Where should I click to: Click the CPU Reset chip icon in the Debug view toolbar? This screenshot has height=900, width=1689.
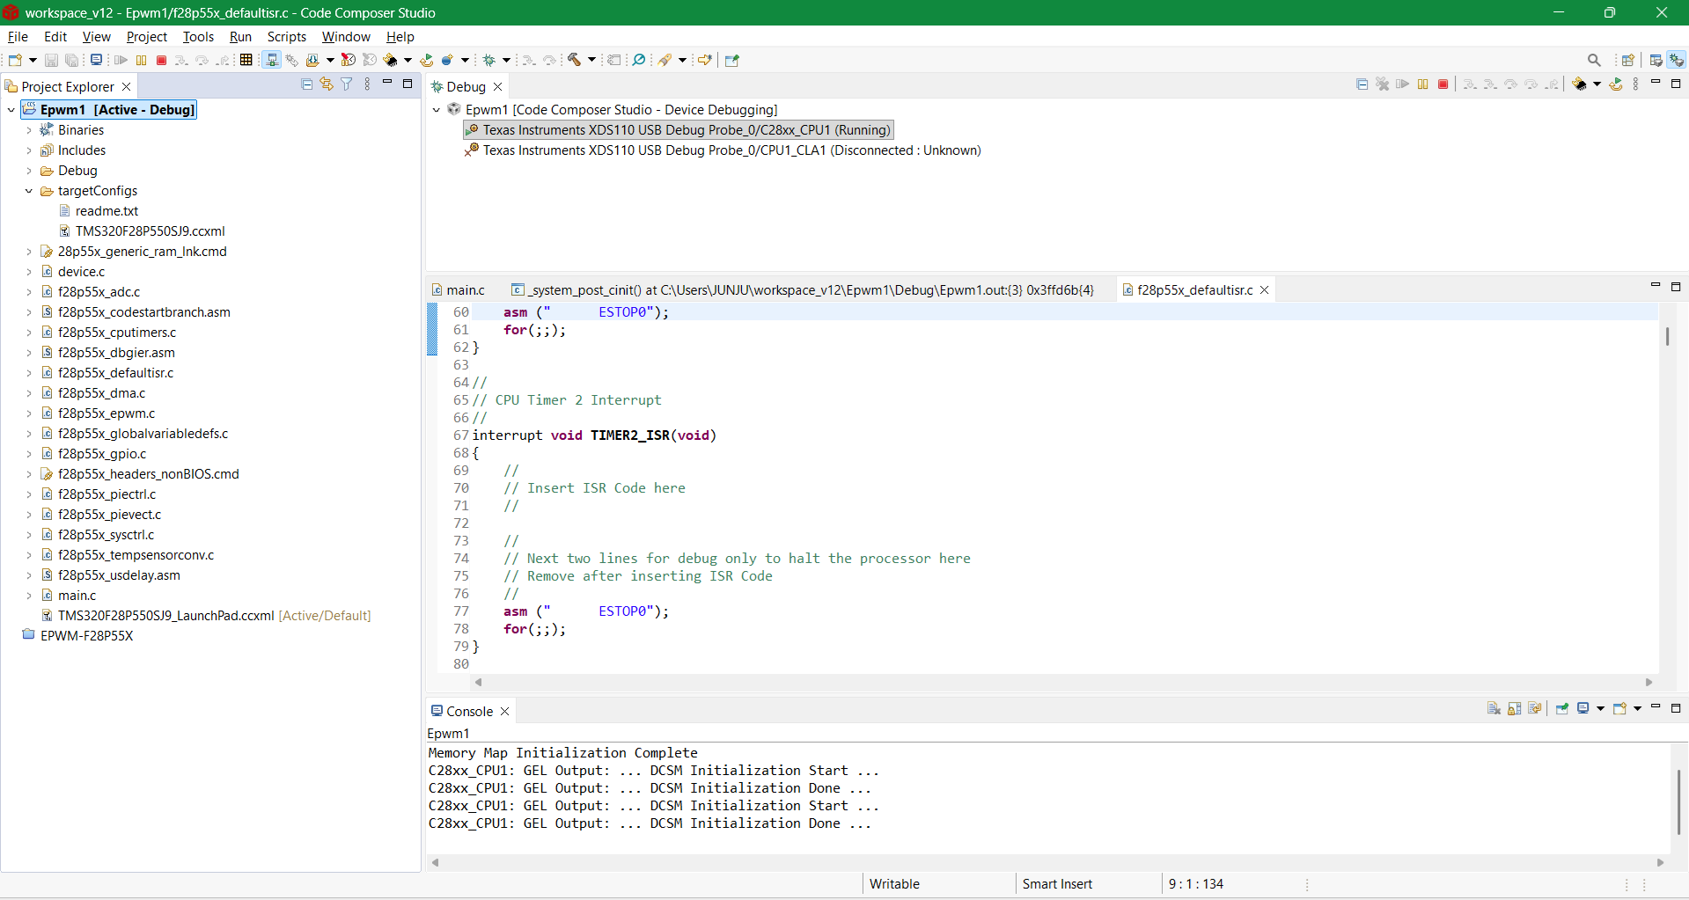point(1580,84)
